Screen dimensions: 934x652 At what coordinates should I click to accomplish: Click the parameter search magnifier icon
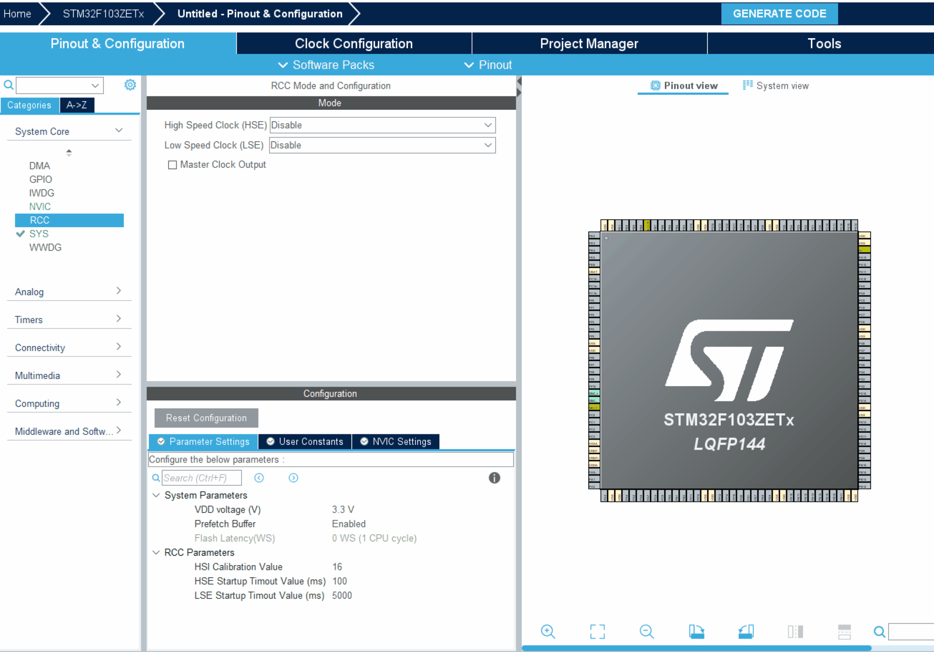tap(156, 478)
